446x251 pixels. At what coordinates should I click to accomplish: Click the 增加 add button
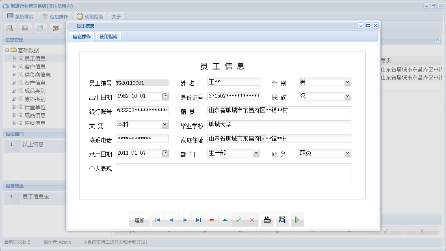[x=139, y=219]
